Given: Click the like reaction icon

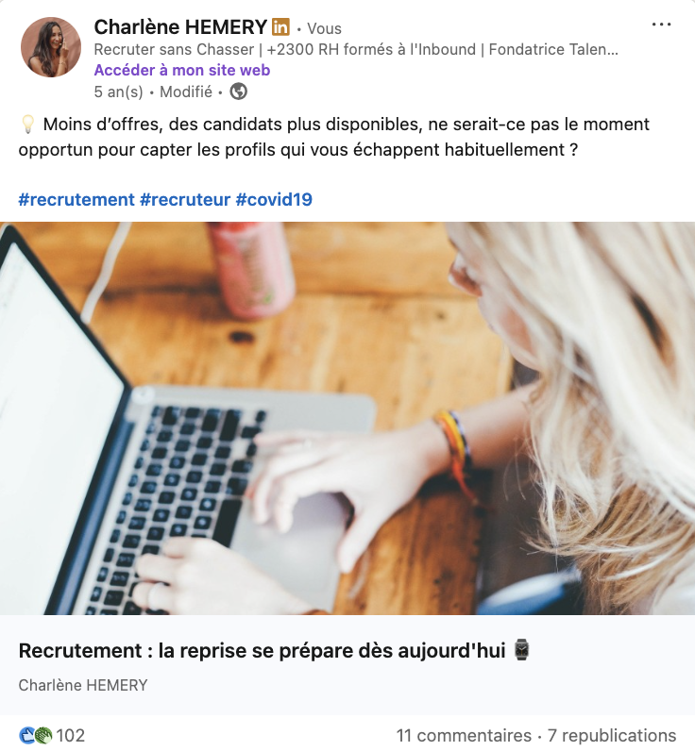Looking at the screenshot, I should tap(27, 735).
